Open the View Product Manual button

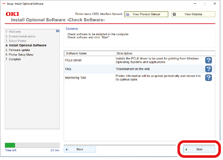(146, 14)
